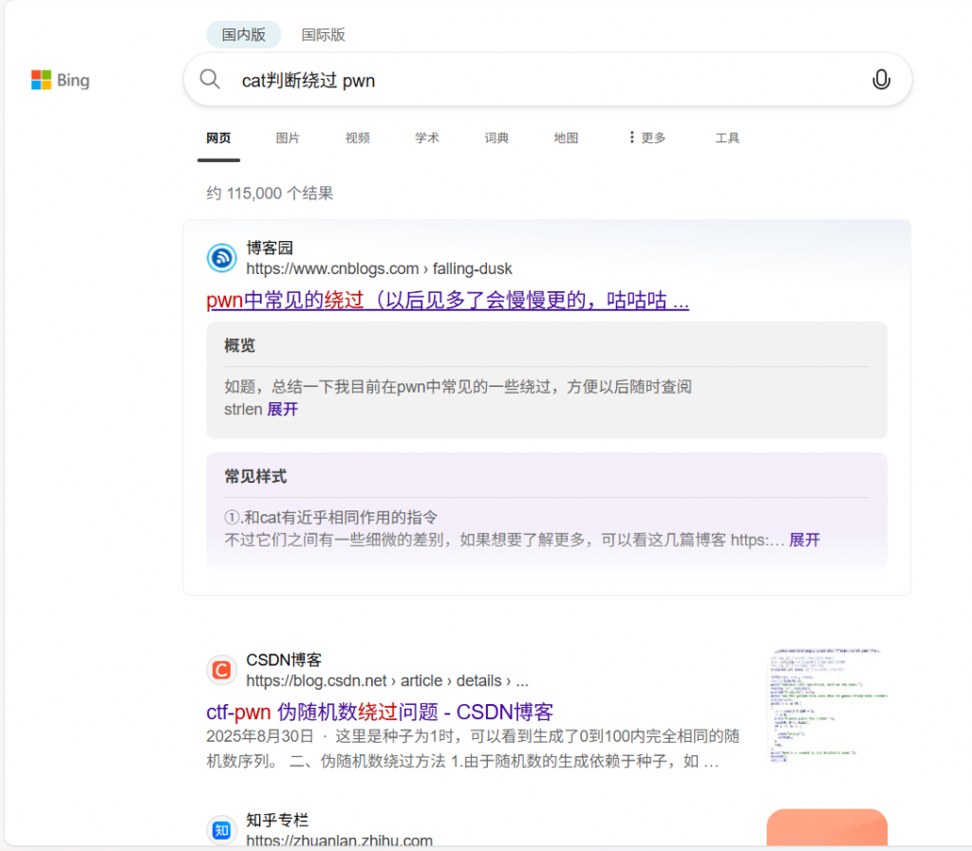Select the 视频 tab
Viewport: 972px width, 851px height.
pyautogui.click(x=357, y=138)
